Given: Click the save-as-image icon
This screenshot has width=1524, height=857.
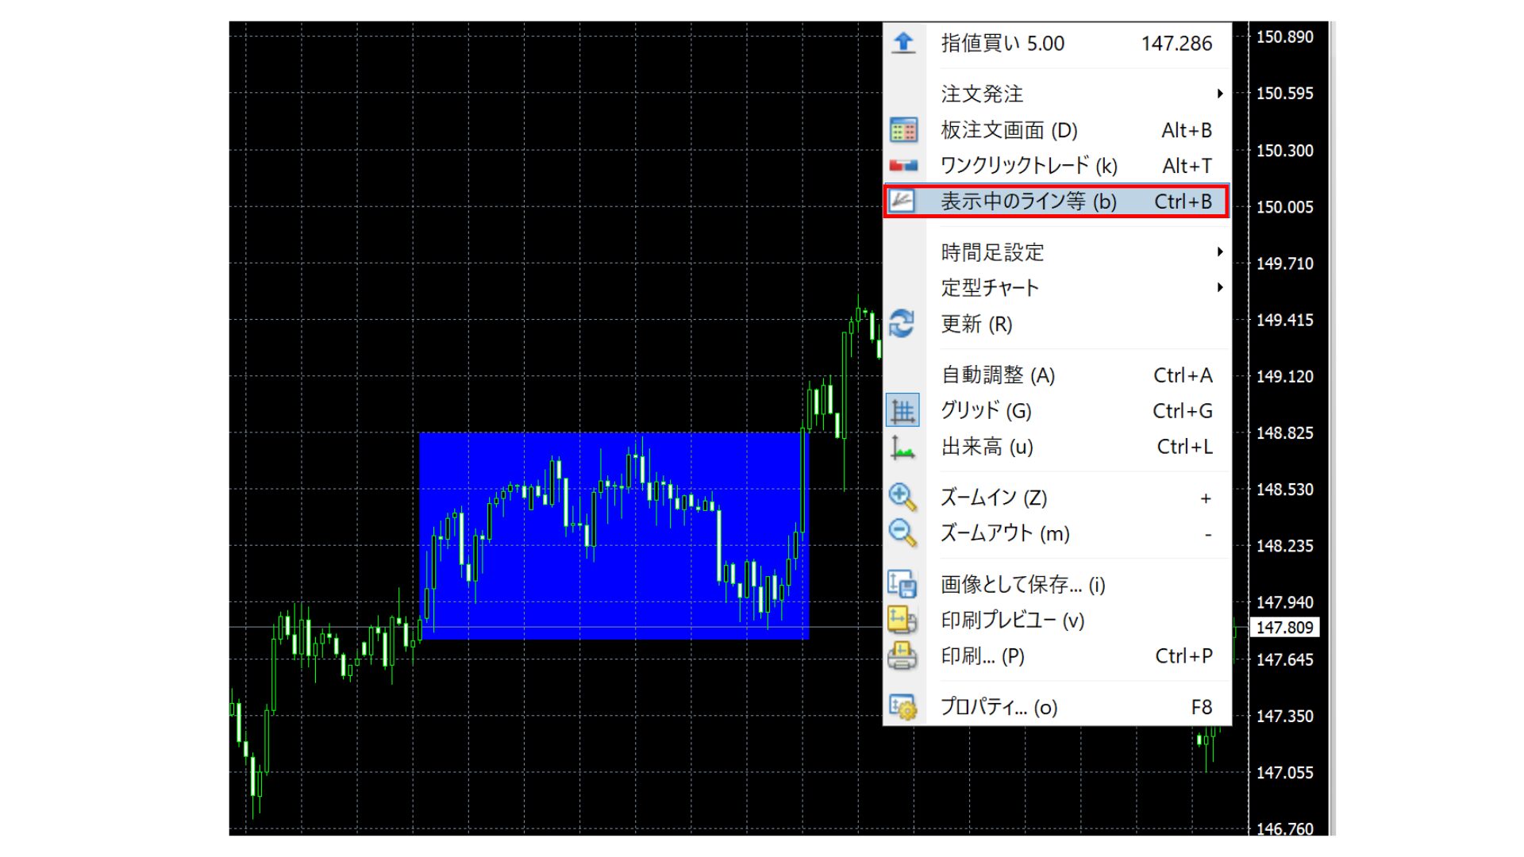Looking at the screenshot, I should pos(902,584).
